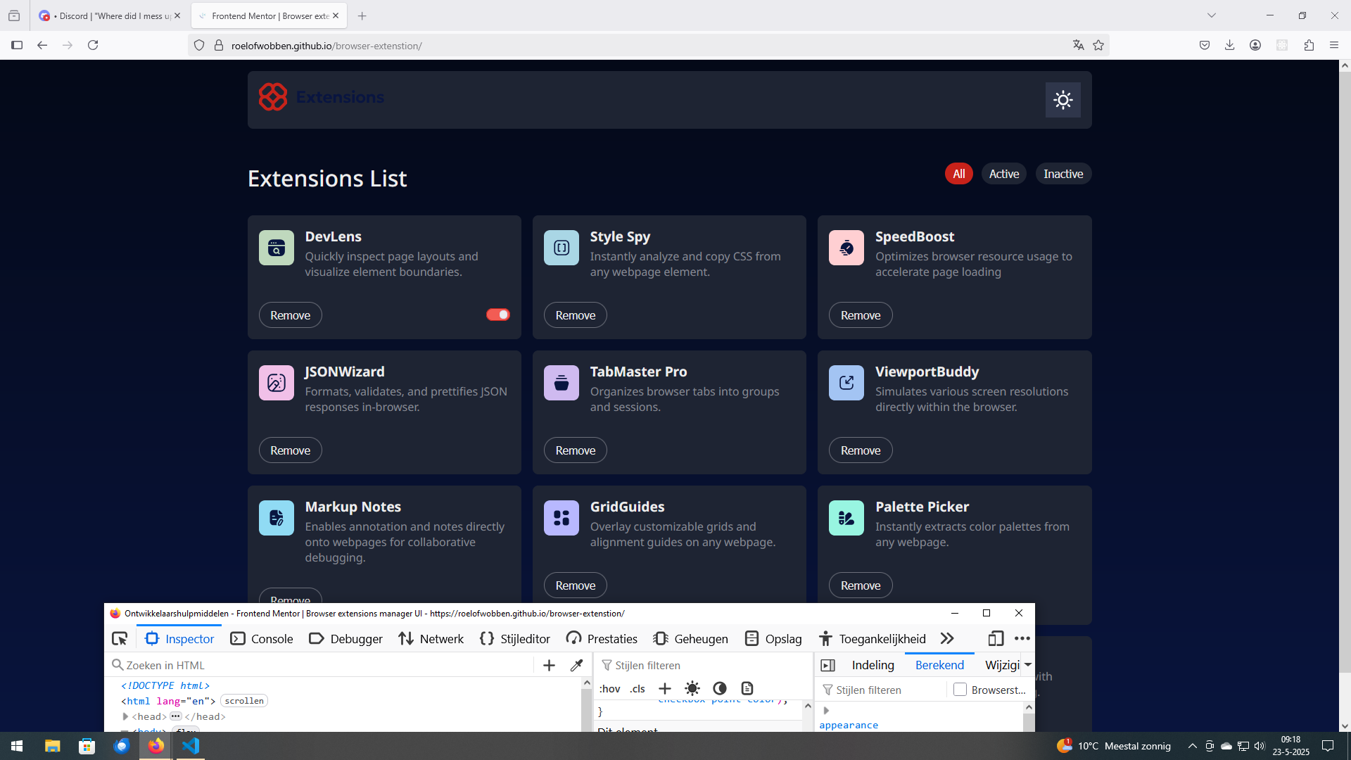Image resolution: width=1351 pixels, height=760 pixels.
Task: Open the more devtools tabs chevron
Action: click(947, 638)
